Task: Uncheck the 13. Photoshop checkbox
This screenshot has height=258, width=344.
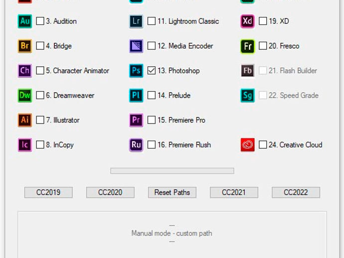Action: [x=152, y=71]
